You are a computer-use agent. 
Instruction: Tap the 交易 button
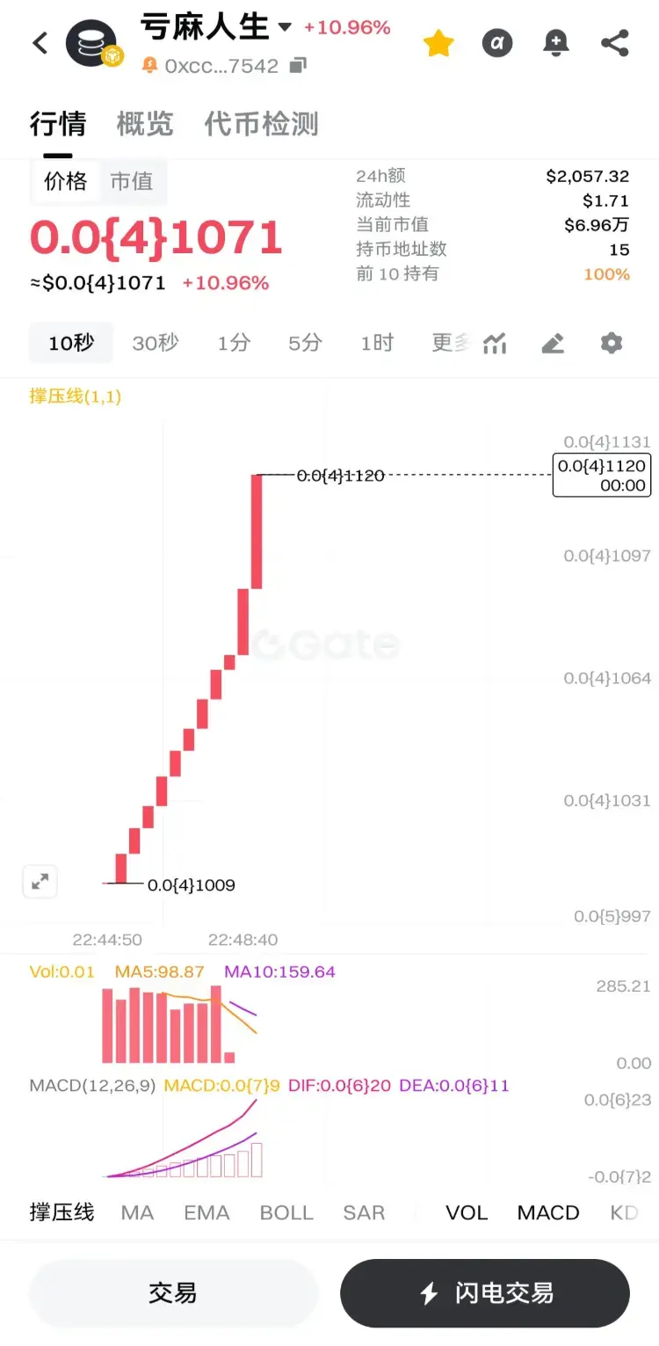(173, 1293)
